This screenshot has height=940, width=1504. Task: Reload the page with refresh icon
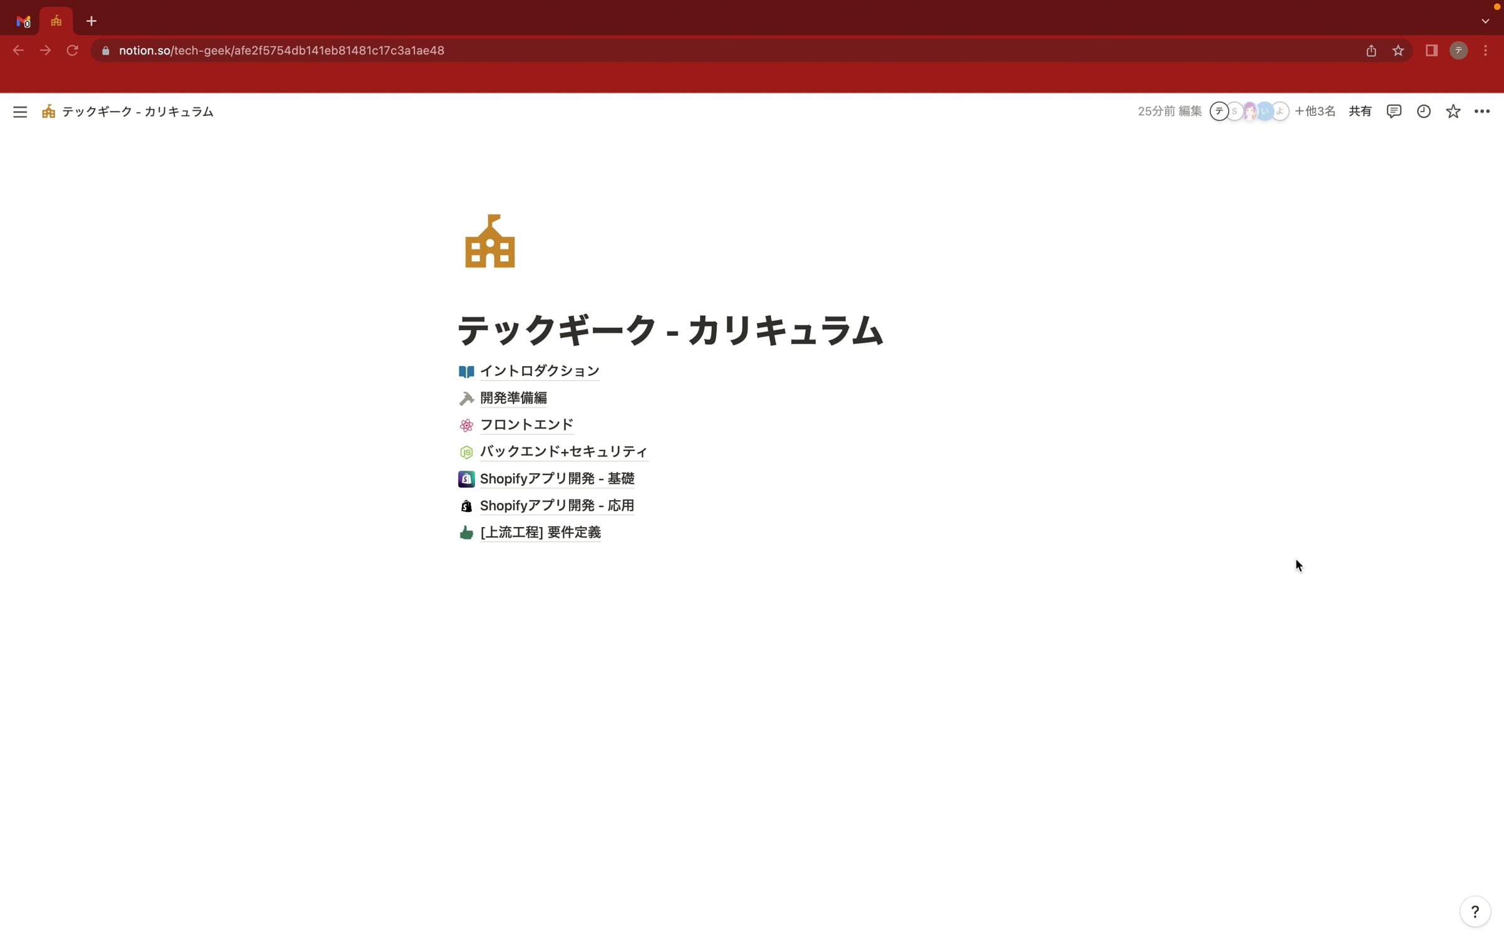tap(73, 51)
